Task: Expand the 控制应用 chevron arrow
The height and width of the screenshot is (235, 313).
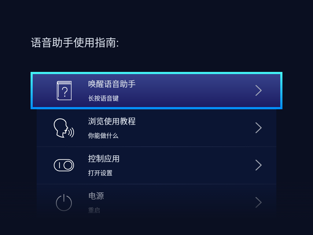Action: (258, 165)
